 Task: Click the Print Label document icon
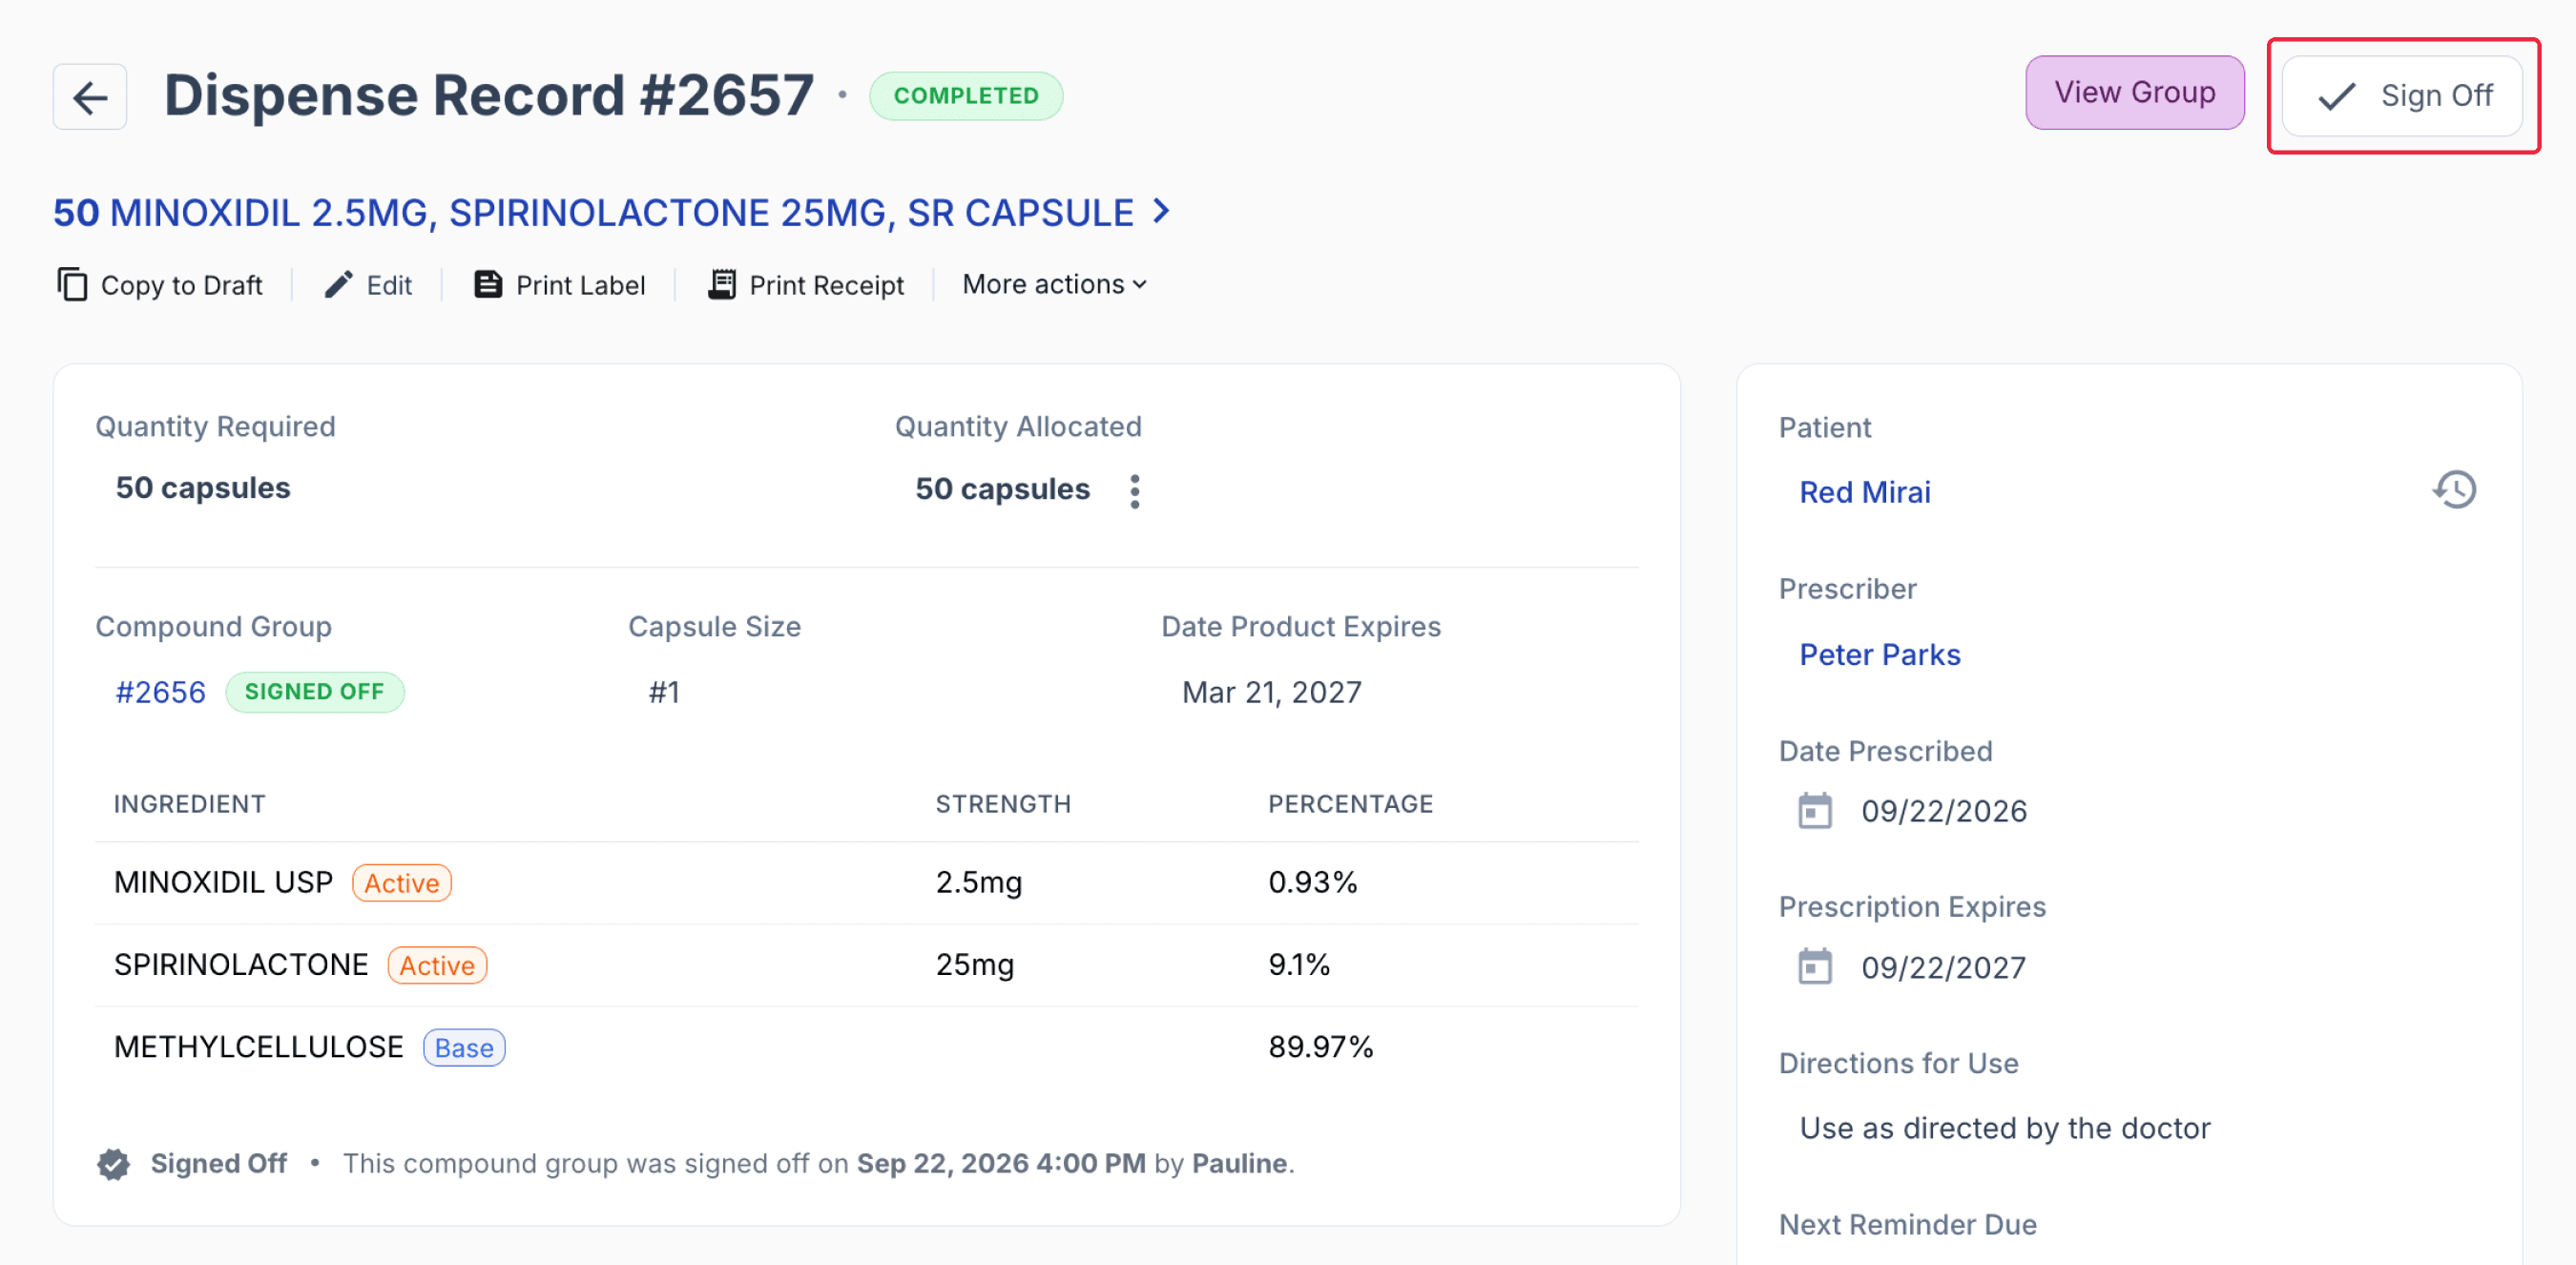pos(488,285)
